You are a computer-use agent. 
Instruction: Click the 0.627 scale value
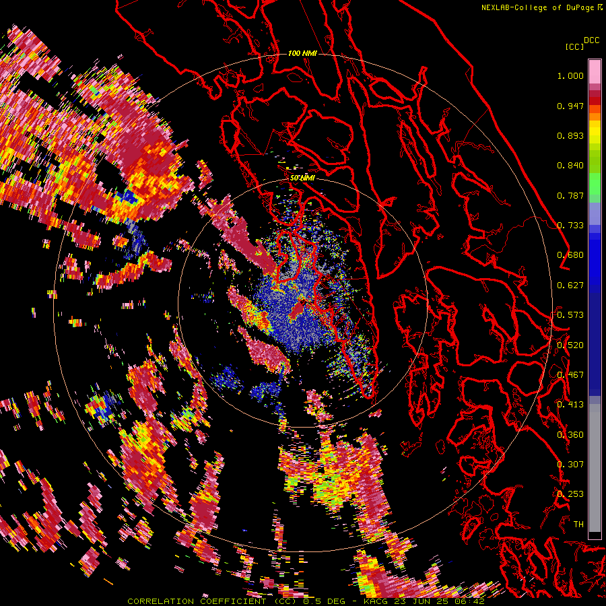pyautogui.click(x=570, y=285)
